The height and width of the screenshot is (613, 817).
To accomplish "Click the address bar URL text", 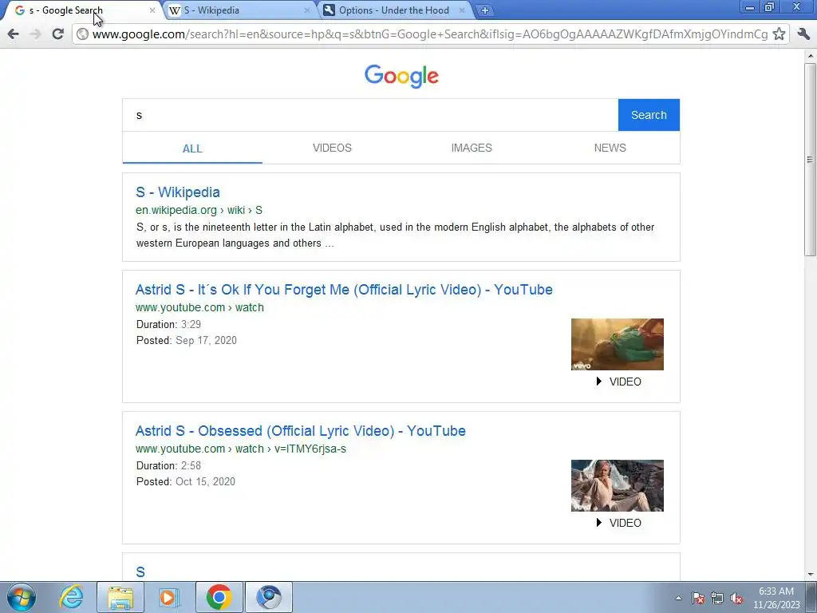I will (430, 34).
